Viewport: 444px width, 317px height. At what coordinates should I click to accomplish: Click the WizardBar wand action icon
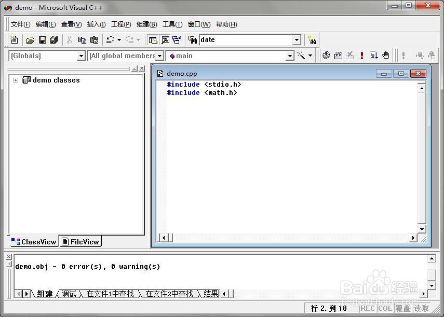coord(301,56)
